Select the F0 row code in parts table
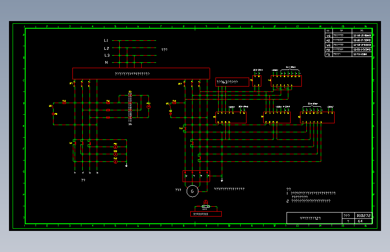 pyautogui.click(x=328, y=54)
